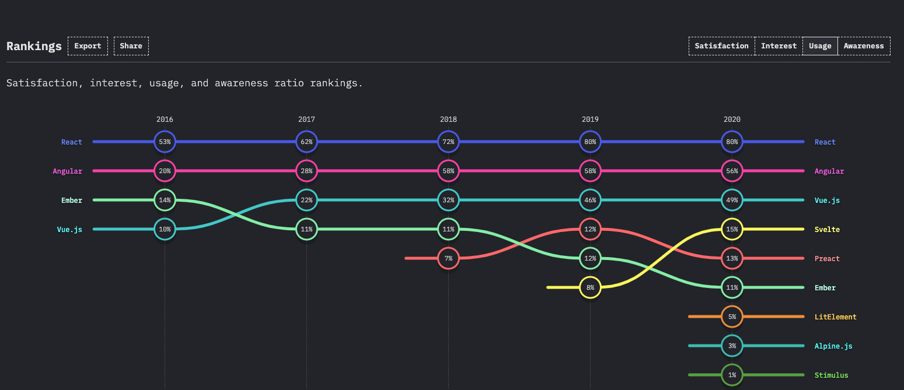Click Preact's 7% node under 2018
This screenshot has width=904, height=390.
pos(448,258)
